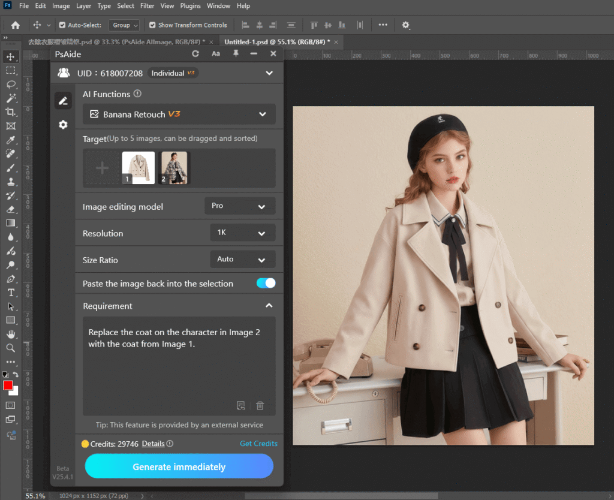Open the Get Credits link

click(x=258, y=444)
